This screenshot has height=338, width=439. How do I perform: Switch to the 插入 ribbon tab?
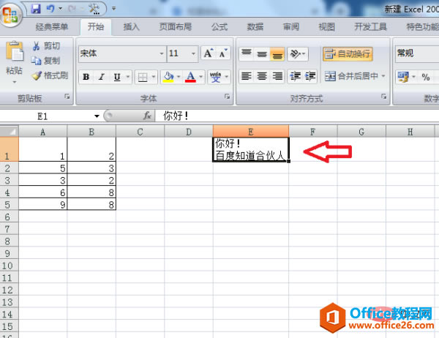pyautogui.click(x=131, y=27)
